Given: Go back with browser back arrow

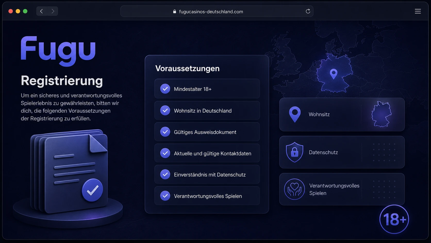Looking at the screenshot, I should 42,11.
